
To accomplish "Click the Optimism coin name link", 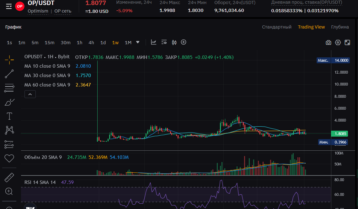I will [x=38, y=11].
